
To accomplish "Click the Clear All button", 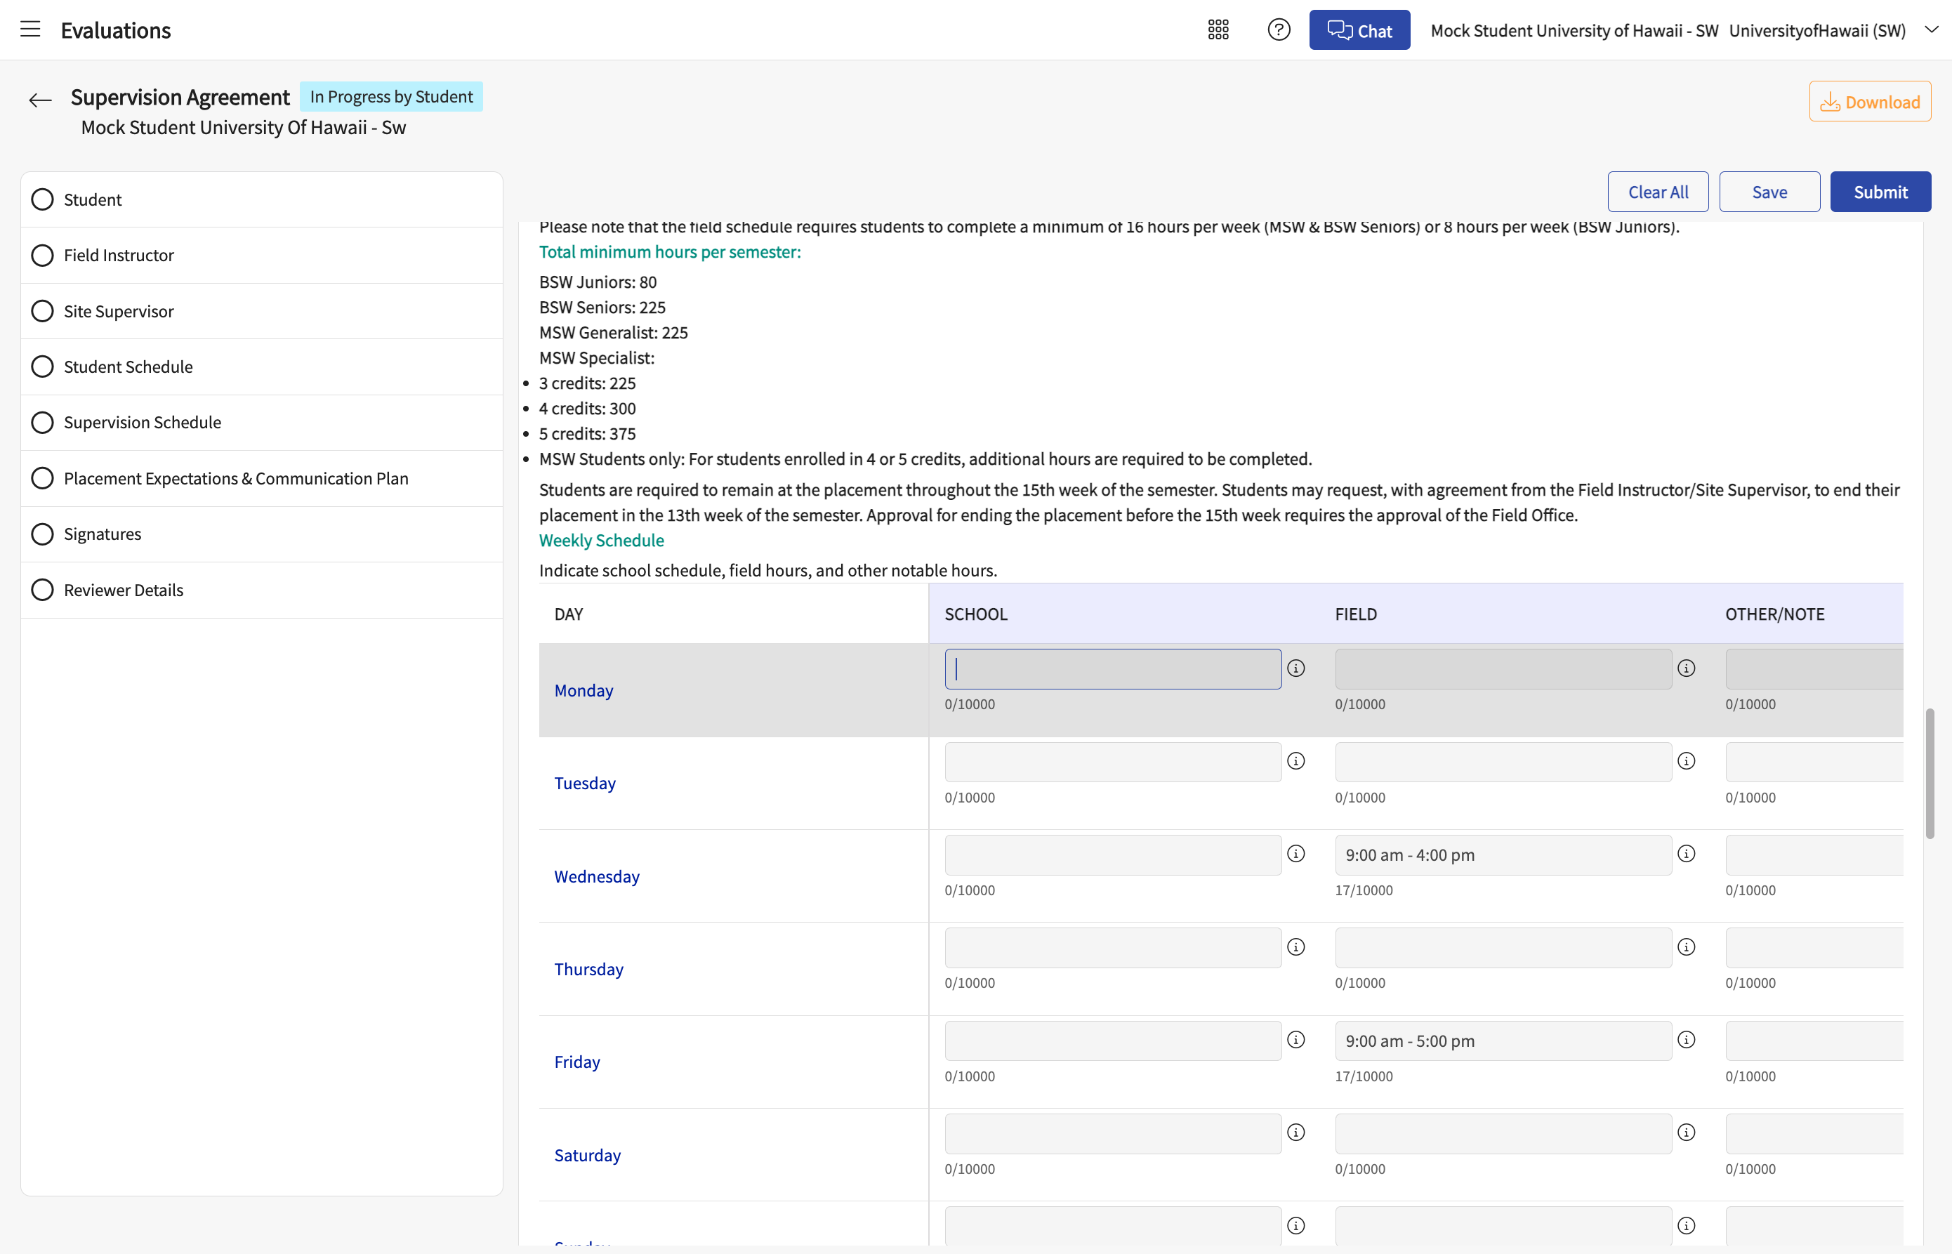I will tap(1657, 192).
